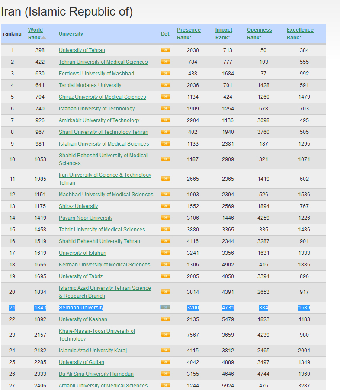Sort by Openness Rank column
The image size is (340, 390).
tap(260, 33)
